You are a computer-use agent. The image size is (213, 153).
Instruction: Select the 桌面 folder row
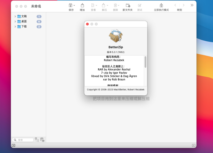28,21
